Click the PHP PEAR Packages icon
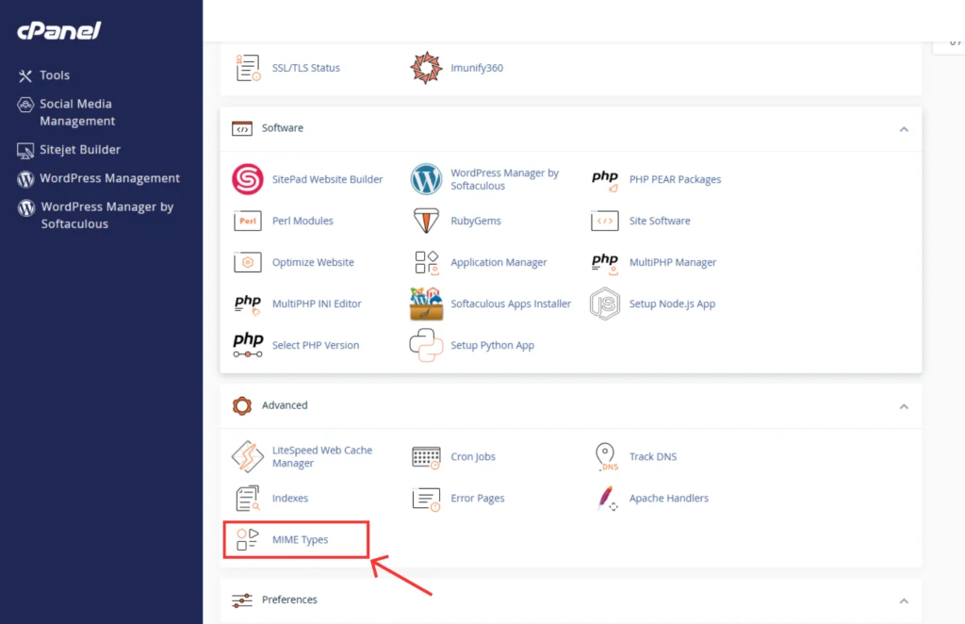 604,180
